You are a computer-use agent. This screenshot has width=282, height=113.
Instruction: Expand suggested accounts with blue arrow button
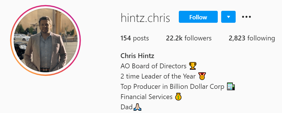coord(228,17)
